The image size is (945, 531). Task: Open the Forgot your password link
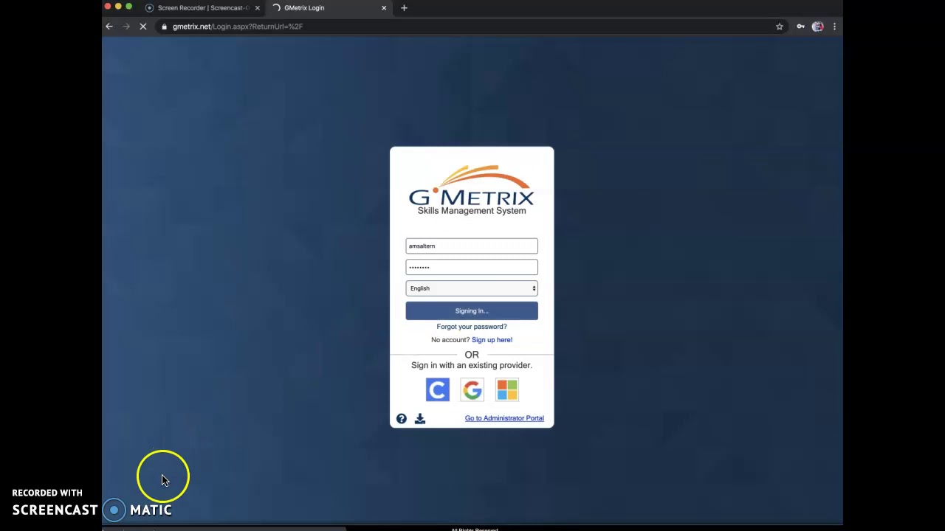click(472, 327)
